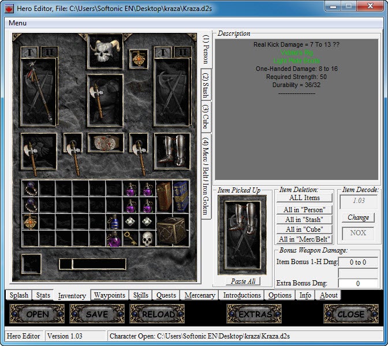Switch to the (1) Person side tab
The width and height of the screenshot is (388, 346).
point(206,49)
